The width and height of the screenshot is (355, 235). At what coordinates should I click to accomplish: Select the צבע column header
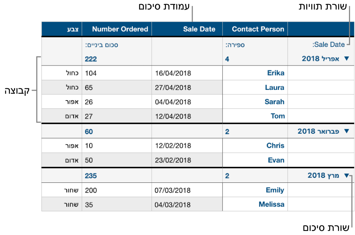click(x=62, y=29)
